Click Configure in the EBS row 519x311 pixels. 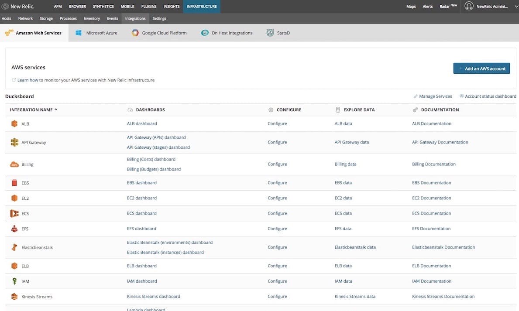277,183
